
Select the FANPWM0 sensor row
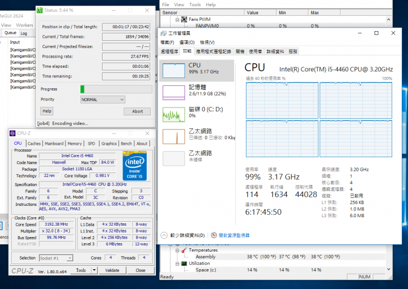[x=273, y=25]
